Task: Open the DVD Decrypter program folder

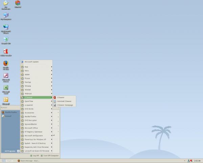Action: pos(37,120)
